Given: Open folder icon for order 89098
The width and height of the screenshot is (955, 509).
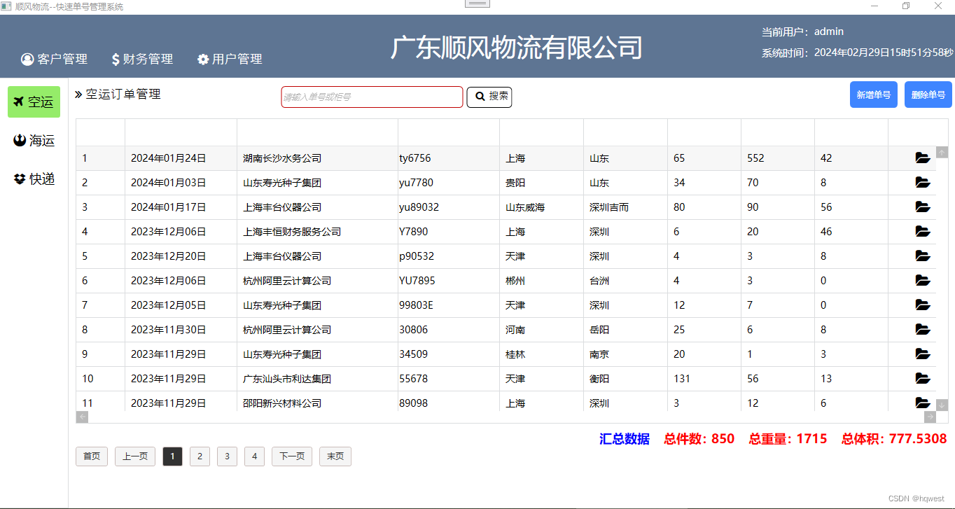Looking at the screenshot, I should pos(923,403).
